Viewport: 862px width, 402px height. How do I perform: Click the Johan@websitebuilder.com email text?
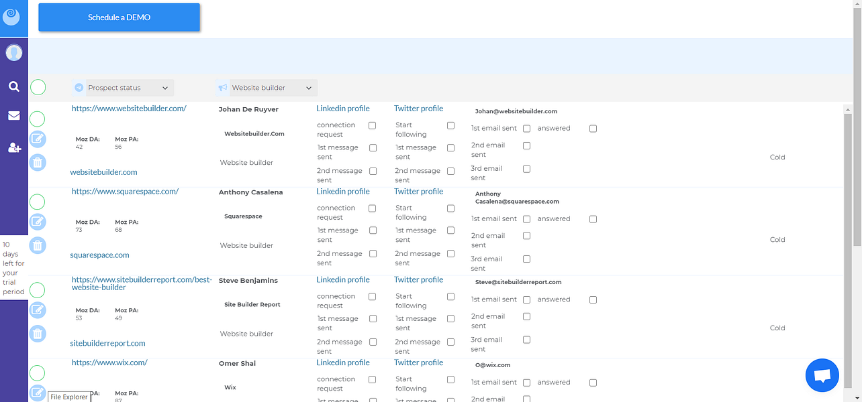click(516, 112)
